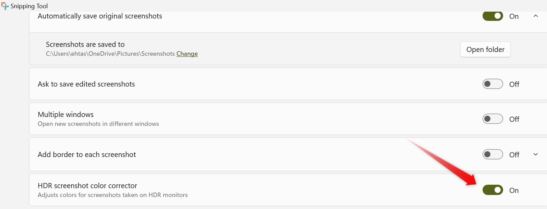Select the screenshots folder path text
The height and width of the screenshot is (209, 547).
(110, 54)
